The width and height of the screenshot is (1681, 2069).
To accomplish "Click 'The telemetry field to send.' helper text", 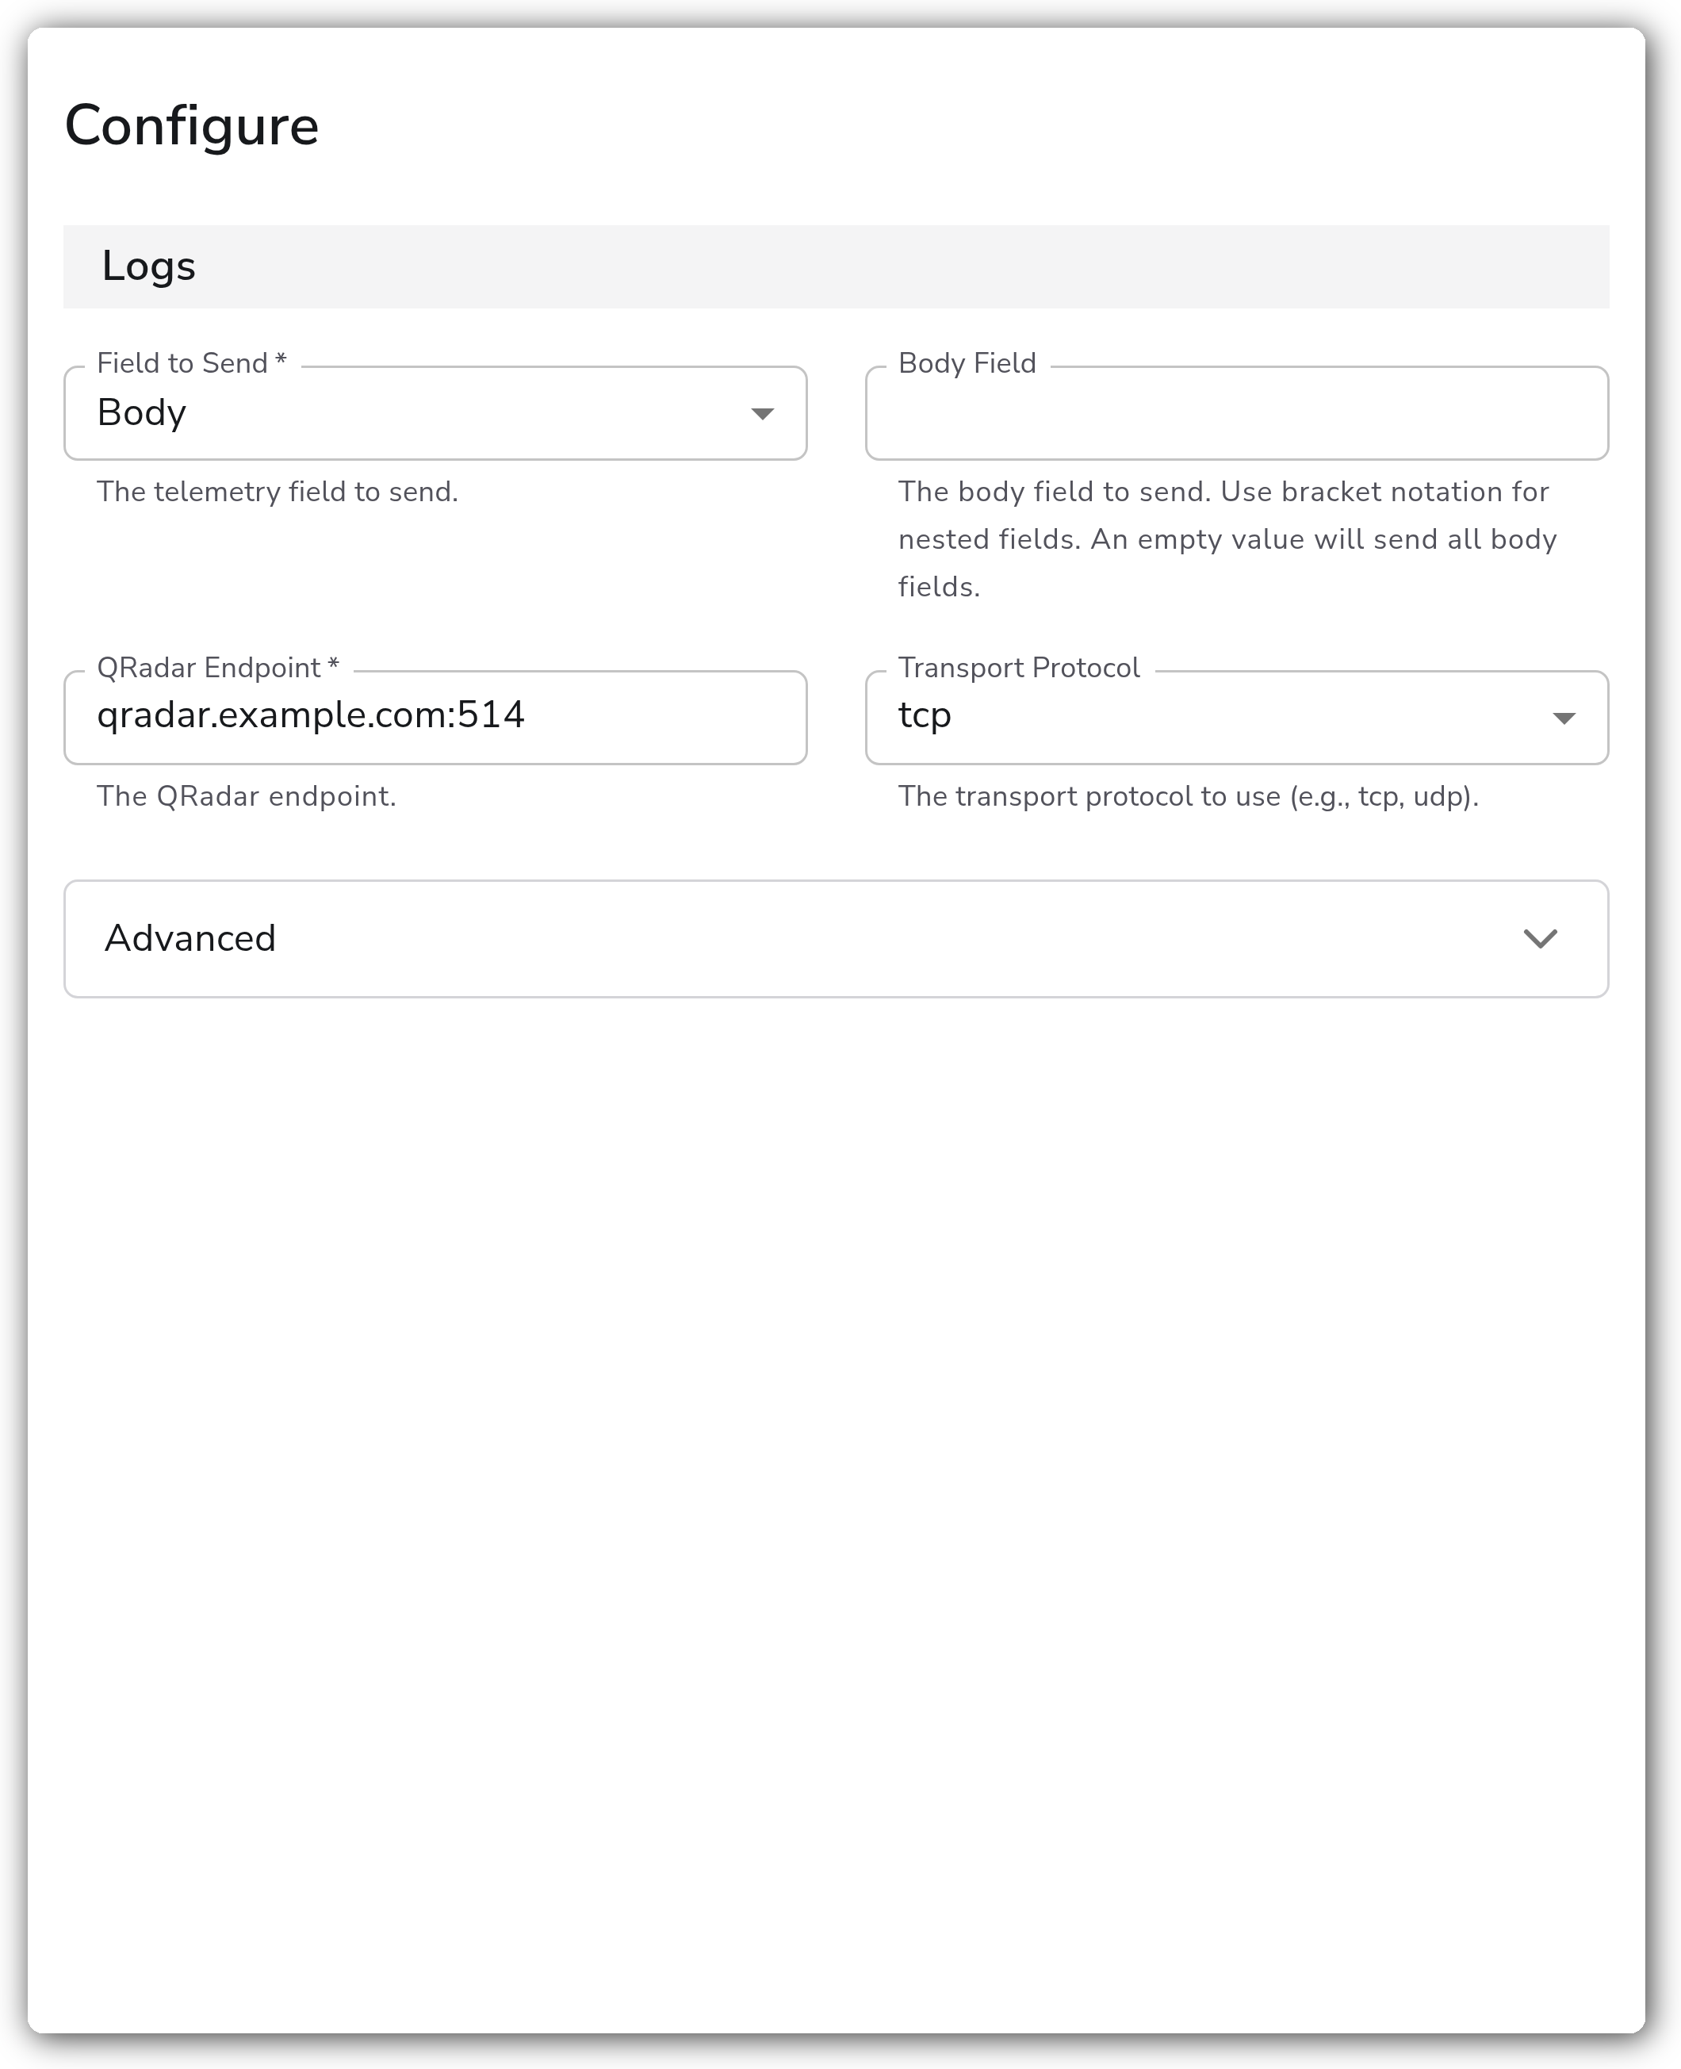I will pos(277,492).
